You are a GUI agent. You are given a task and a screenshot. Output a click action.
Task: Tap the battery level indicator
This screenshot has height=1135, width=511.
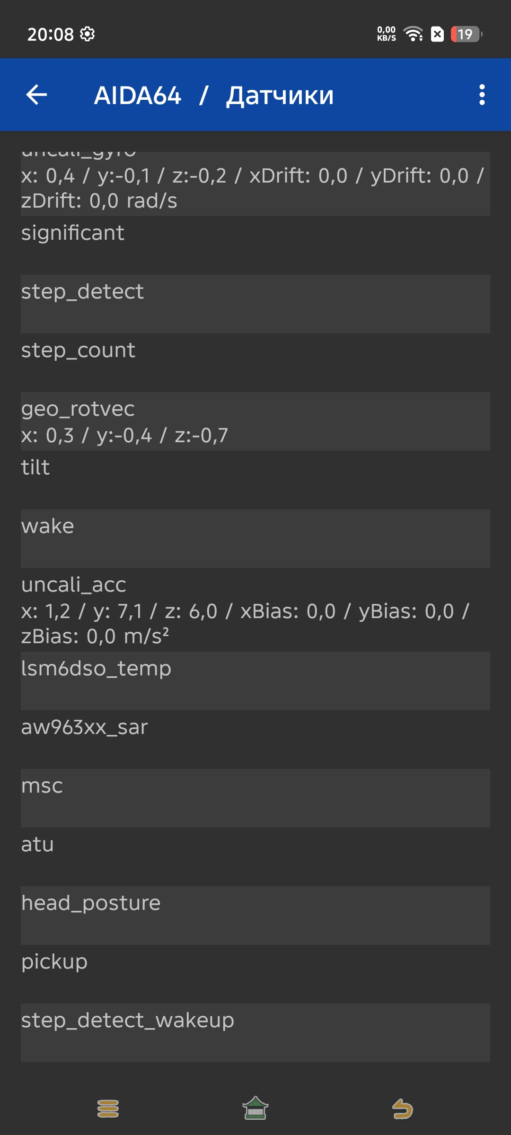[x=466, y=34]
